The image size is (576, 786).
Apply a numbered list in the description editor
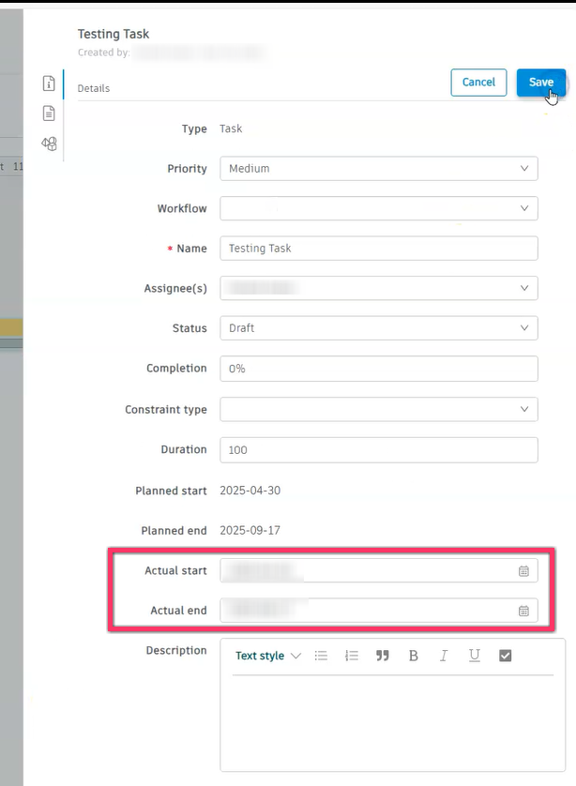(x=351, y=656)
